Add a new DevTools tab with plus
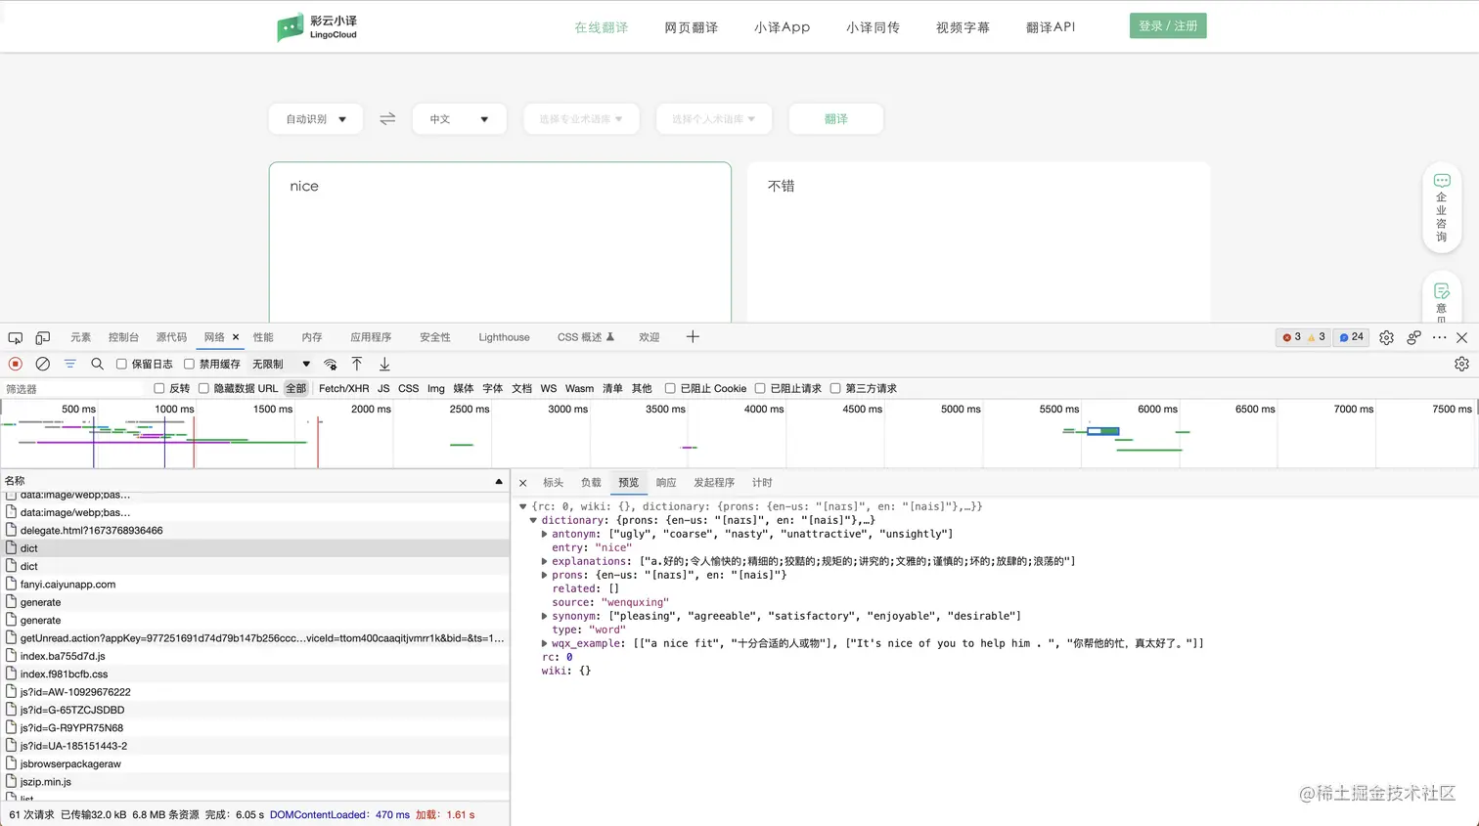1479x826 pixels. pyautogui.click(x=693, y=337)
